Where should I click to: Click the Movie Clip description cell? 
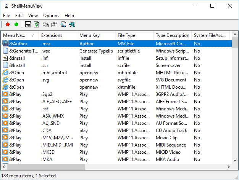coord(166,138)
